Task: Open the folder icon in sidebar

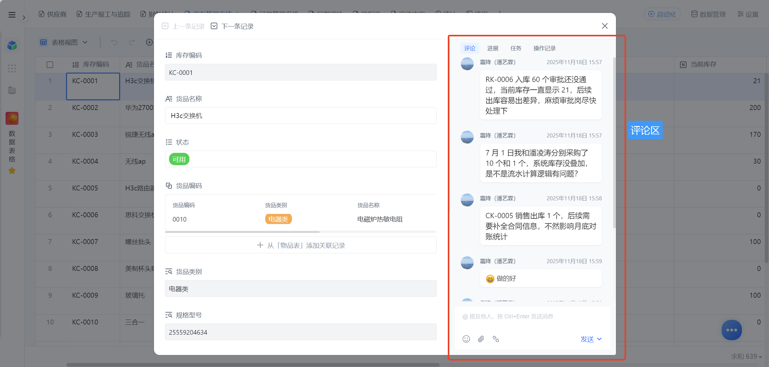Action: click(x=12, y=90)
